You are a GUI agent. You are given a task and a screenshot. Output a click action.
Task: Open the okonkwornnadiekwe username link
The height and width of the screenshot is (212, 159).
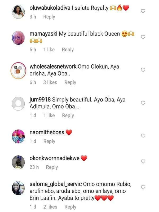coord(55,158)
